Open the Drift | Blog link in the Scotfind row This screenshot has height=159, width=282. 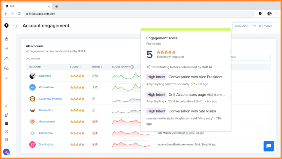[x=201, y=144]
